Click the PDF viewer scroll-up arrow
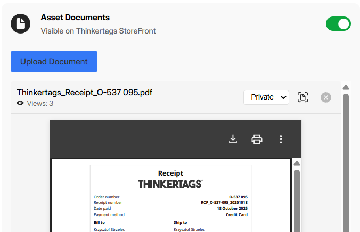This screenshot has height=232, width=360. [297, 163]
